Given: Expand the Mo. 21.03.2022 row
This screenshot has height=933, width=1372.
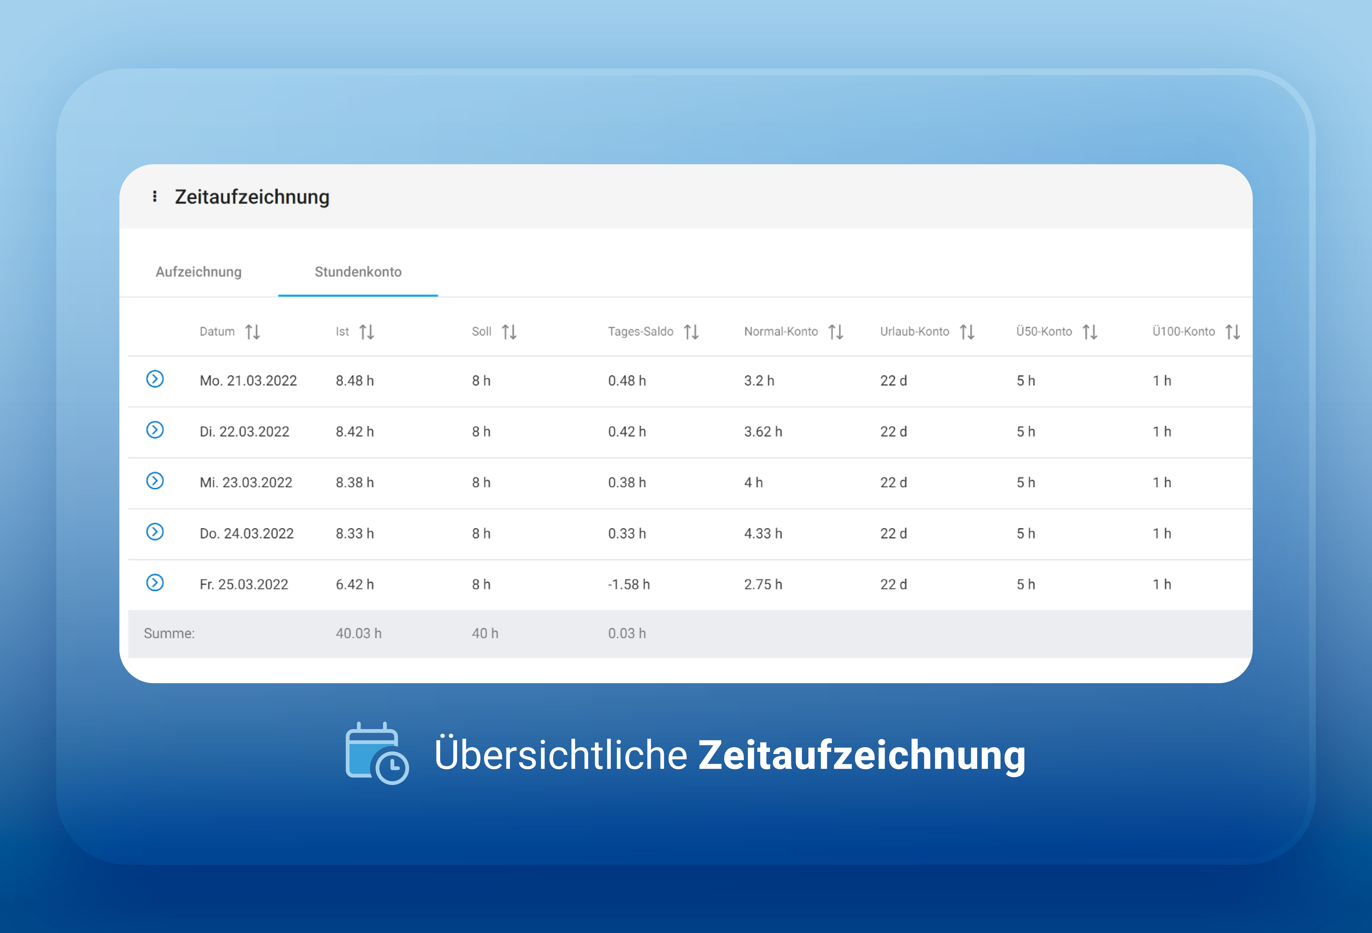Looking at the screenshot, I should pos(155,379).
